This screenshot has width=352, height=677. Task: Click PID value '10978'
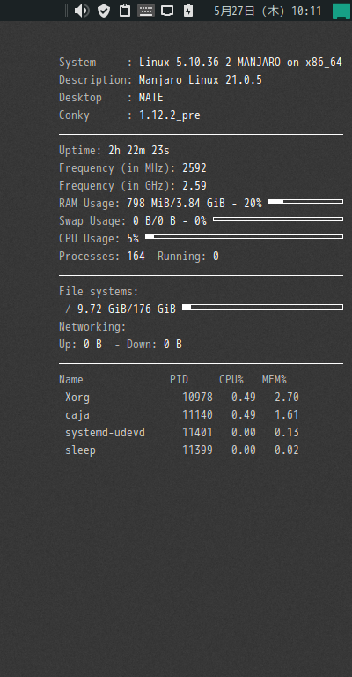[197, 398]
